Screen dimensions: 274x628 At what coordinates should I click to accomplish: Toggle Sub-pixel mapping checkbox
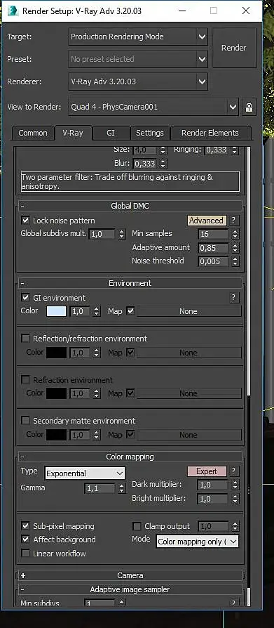(x=25, y=526)
